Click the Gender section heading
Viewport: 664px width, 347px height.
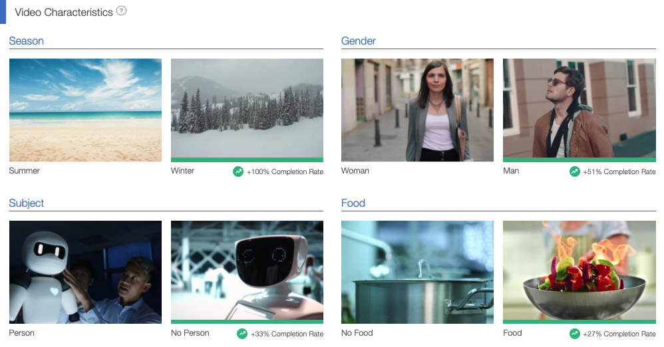click(x=359, y=41)
